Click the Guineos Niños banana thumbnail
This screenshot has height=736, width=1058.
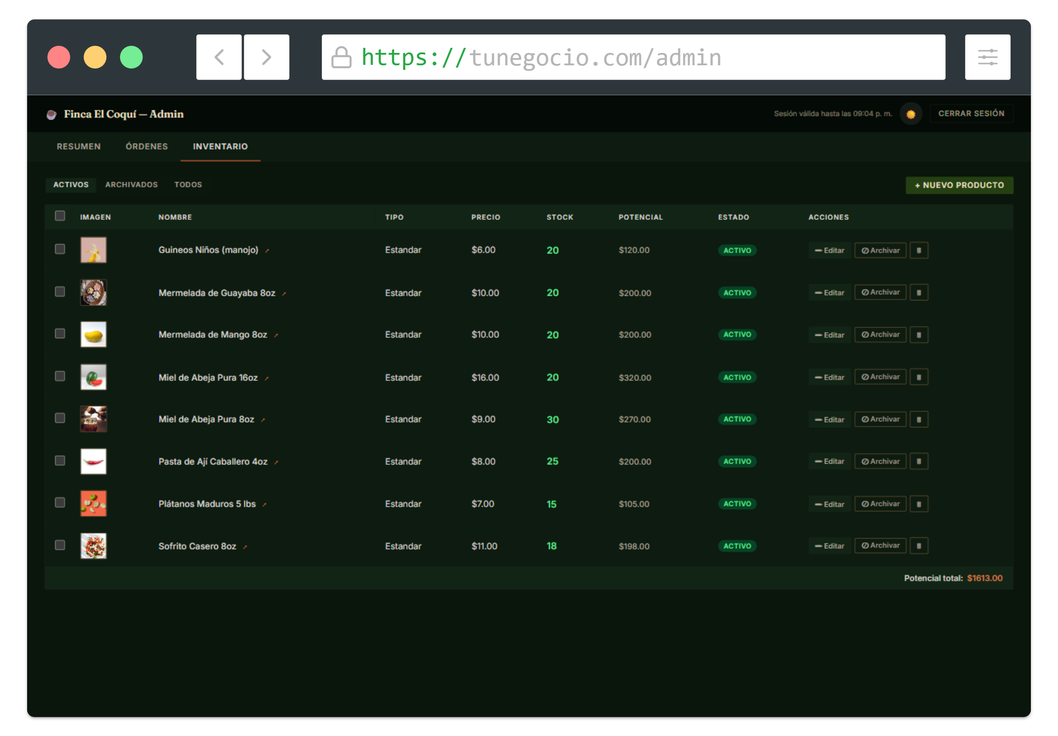pyautogui.click(x=93, y=250)
